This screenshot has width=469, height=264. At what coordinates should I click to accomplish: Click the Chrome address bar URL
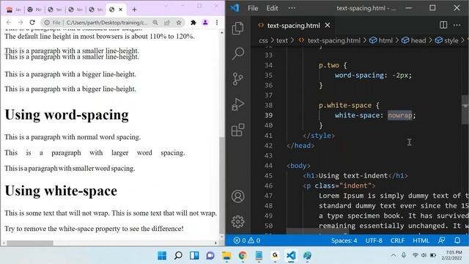click(107, 23)
